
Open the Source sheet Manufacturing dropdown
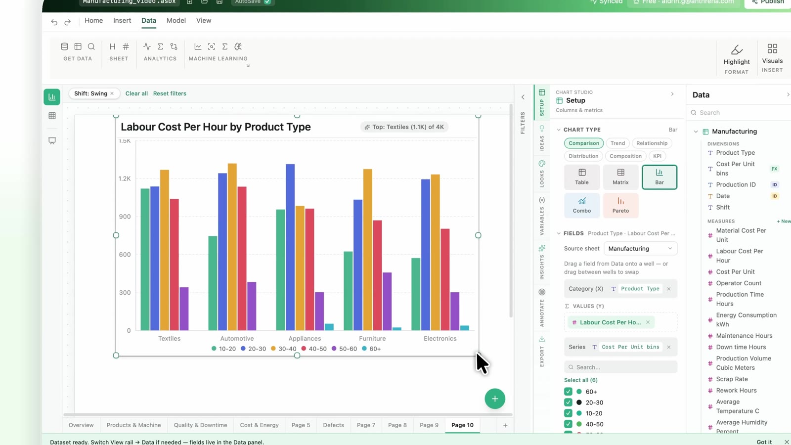click(640, 249)
